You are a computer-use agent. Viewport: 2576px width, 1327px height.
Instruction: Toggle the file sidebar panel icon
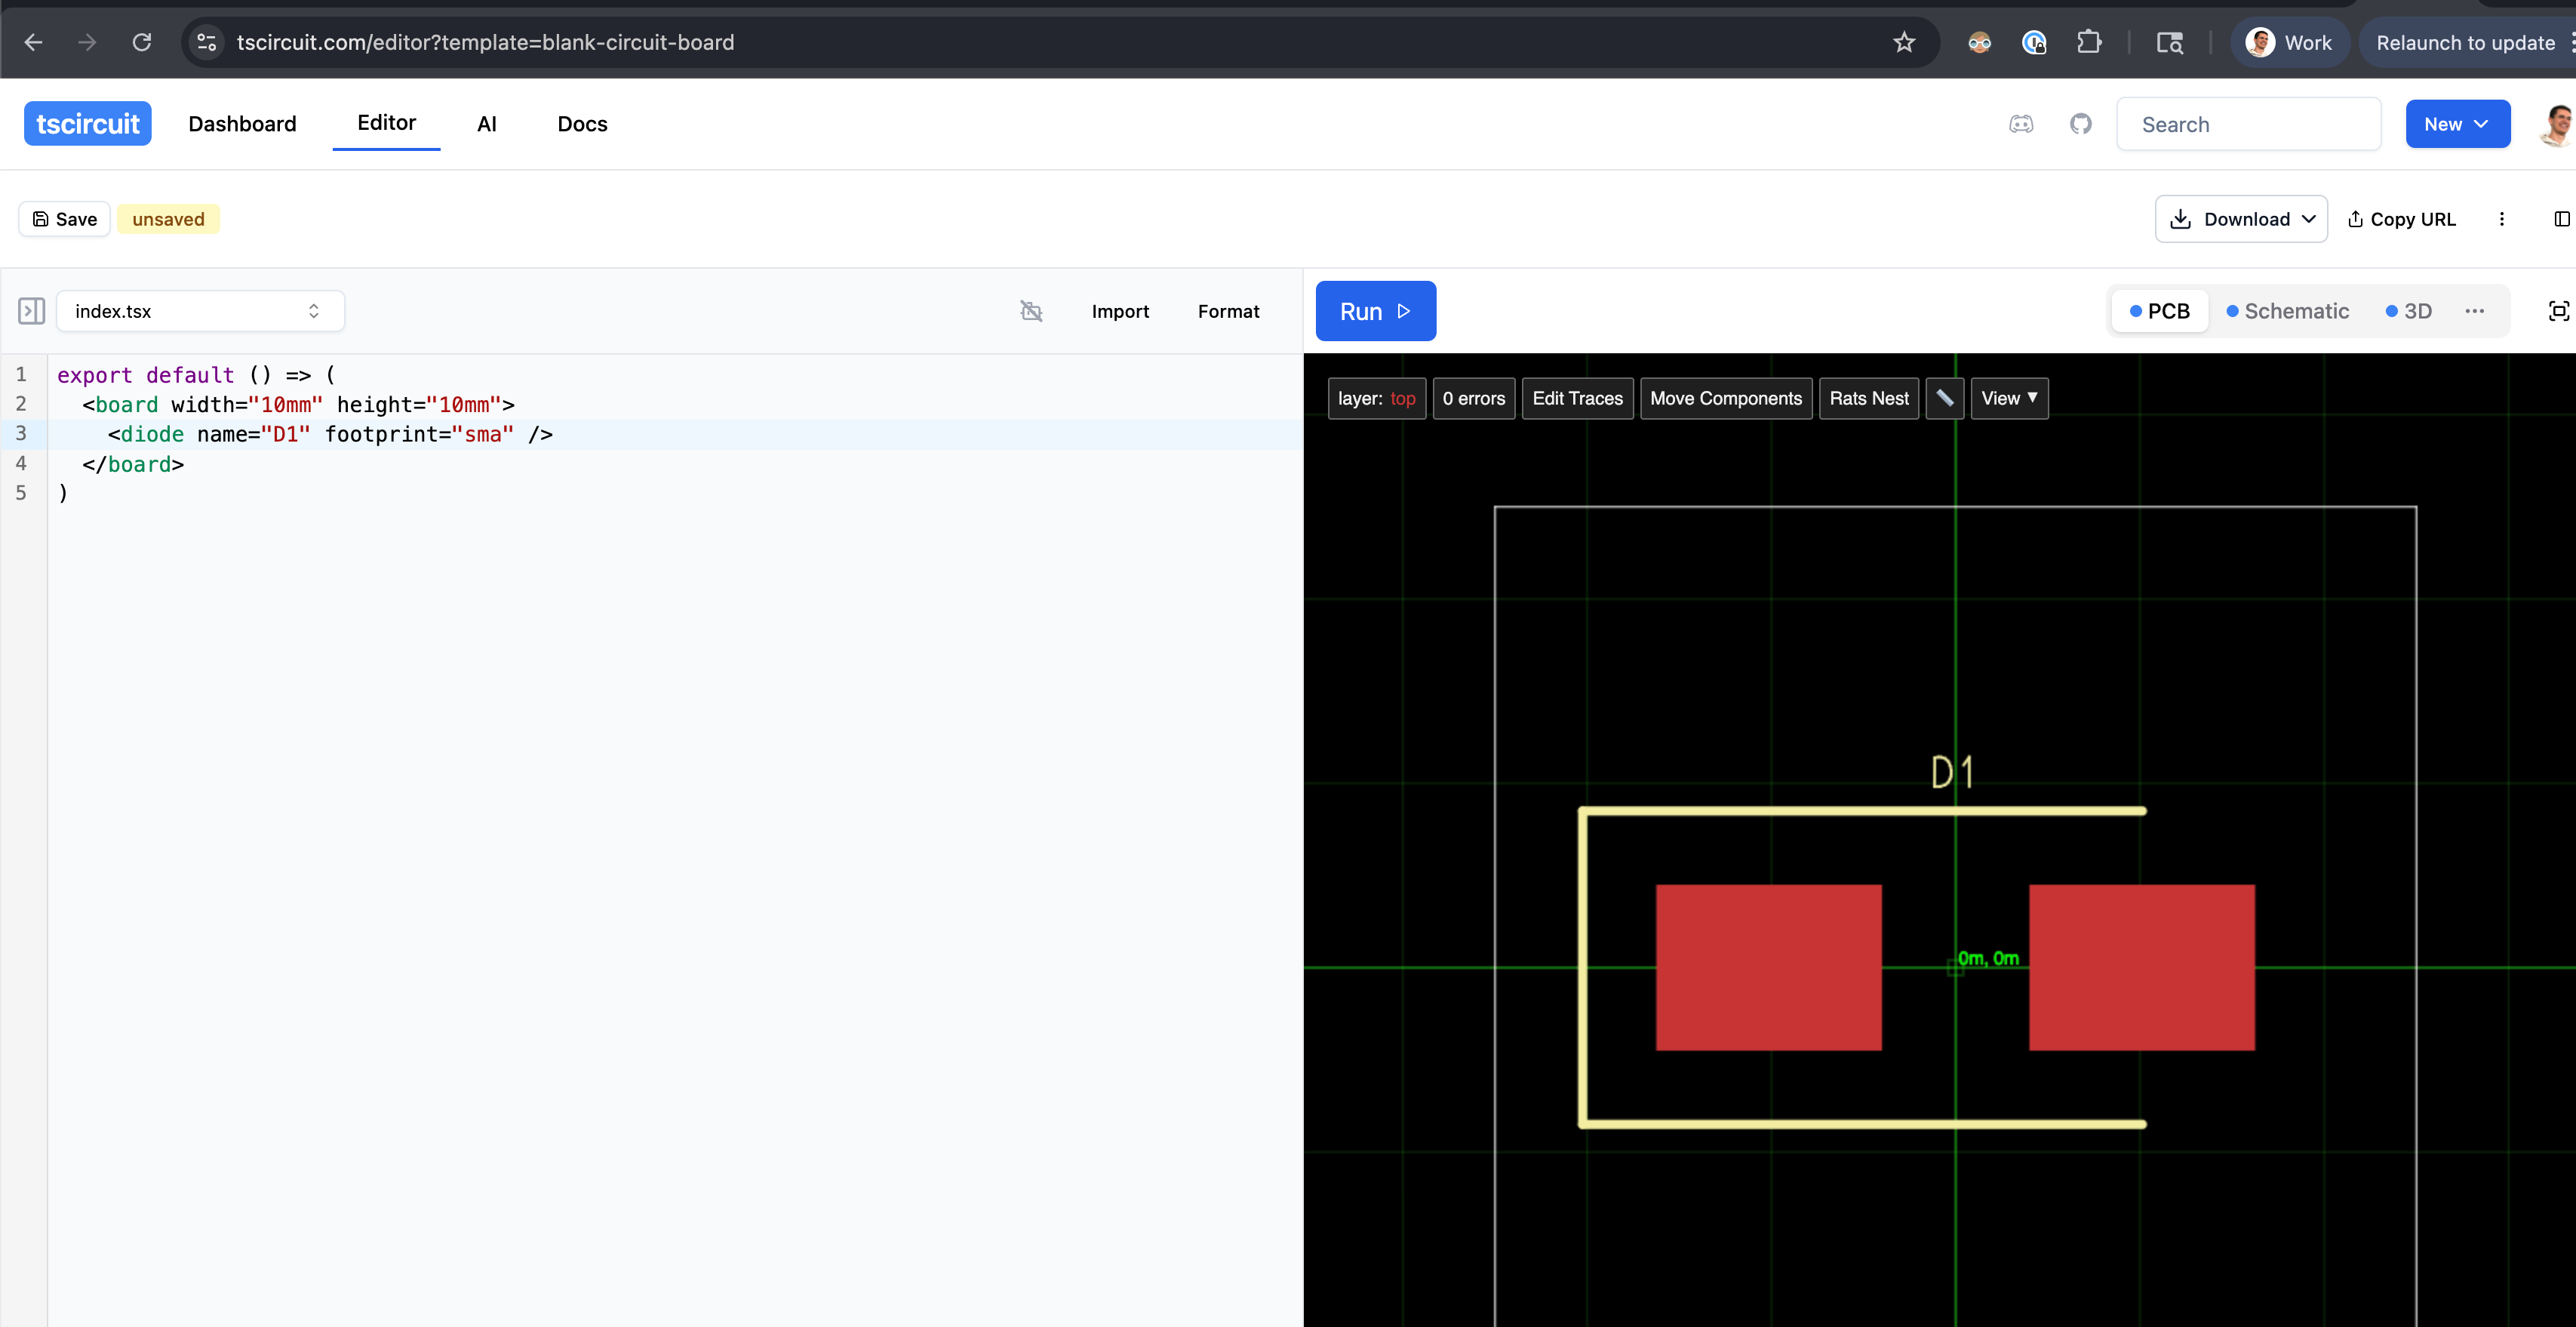tap(31, 311)
